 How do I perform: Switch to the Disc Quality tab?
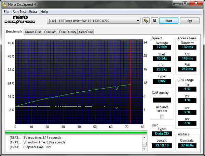point(68,32)
